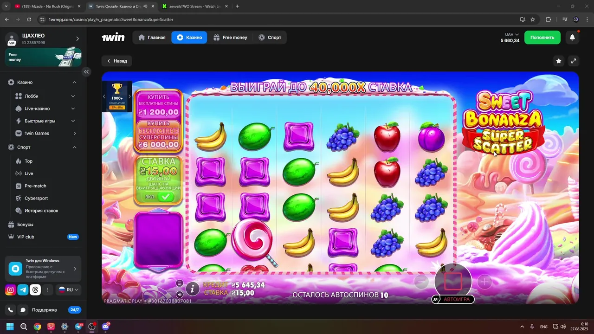594x334 pixels.
Task: Open a new browser tab
Action: [238, 6]
